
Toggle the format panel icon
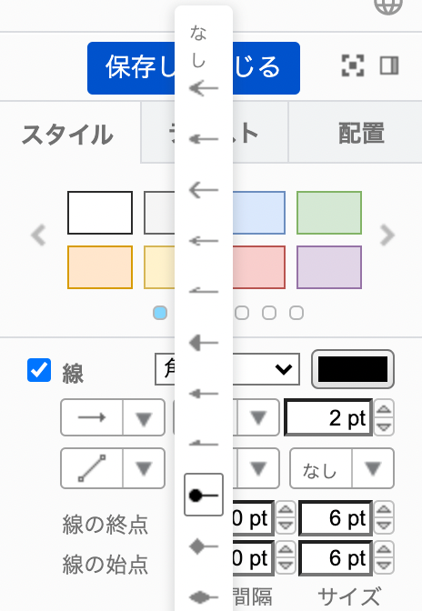tap(389, 65)
